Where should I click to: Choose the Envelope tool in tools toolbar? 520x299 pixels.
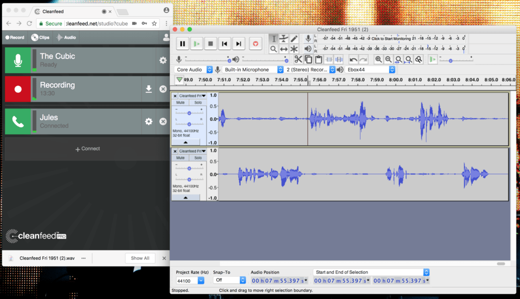pyautogui.click(x=283, y=39)
